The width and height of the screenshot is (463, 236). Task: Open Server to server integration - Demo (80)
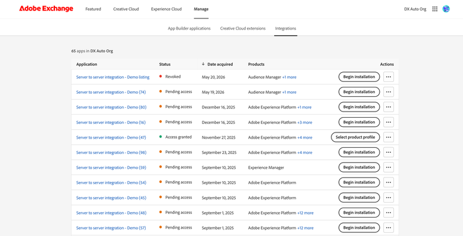pos(111,107)
